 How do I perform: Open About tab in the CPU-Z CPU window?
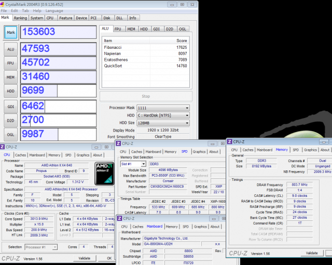pyautogui.click(x=98, y=155)
